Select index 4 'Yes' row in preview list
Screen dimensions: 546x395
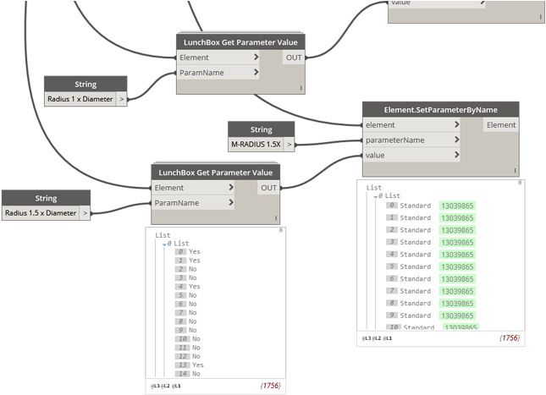[x=188, y=287]
